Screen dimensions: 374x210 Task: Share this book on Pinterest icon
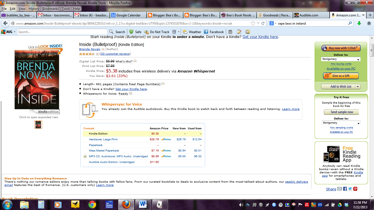tap(355, 189)
